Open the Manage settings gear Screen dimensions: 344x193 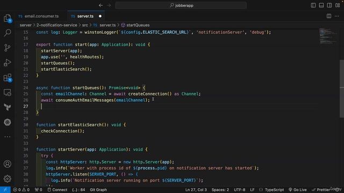(8, 179)
